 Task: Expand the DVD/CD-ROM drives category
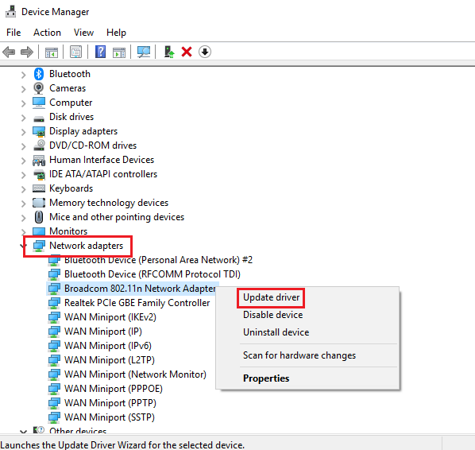23,145
